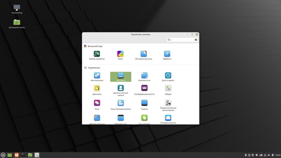Open the Эффекты settings
Image resolution: width=281 pixels, height=158 pixels.
tap(167, 54)
